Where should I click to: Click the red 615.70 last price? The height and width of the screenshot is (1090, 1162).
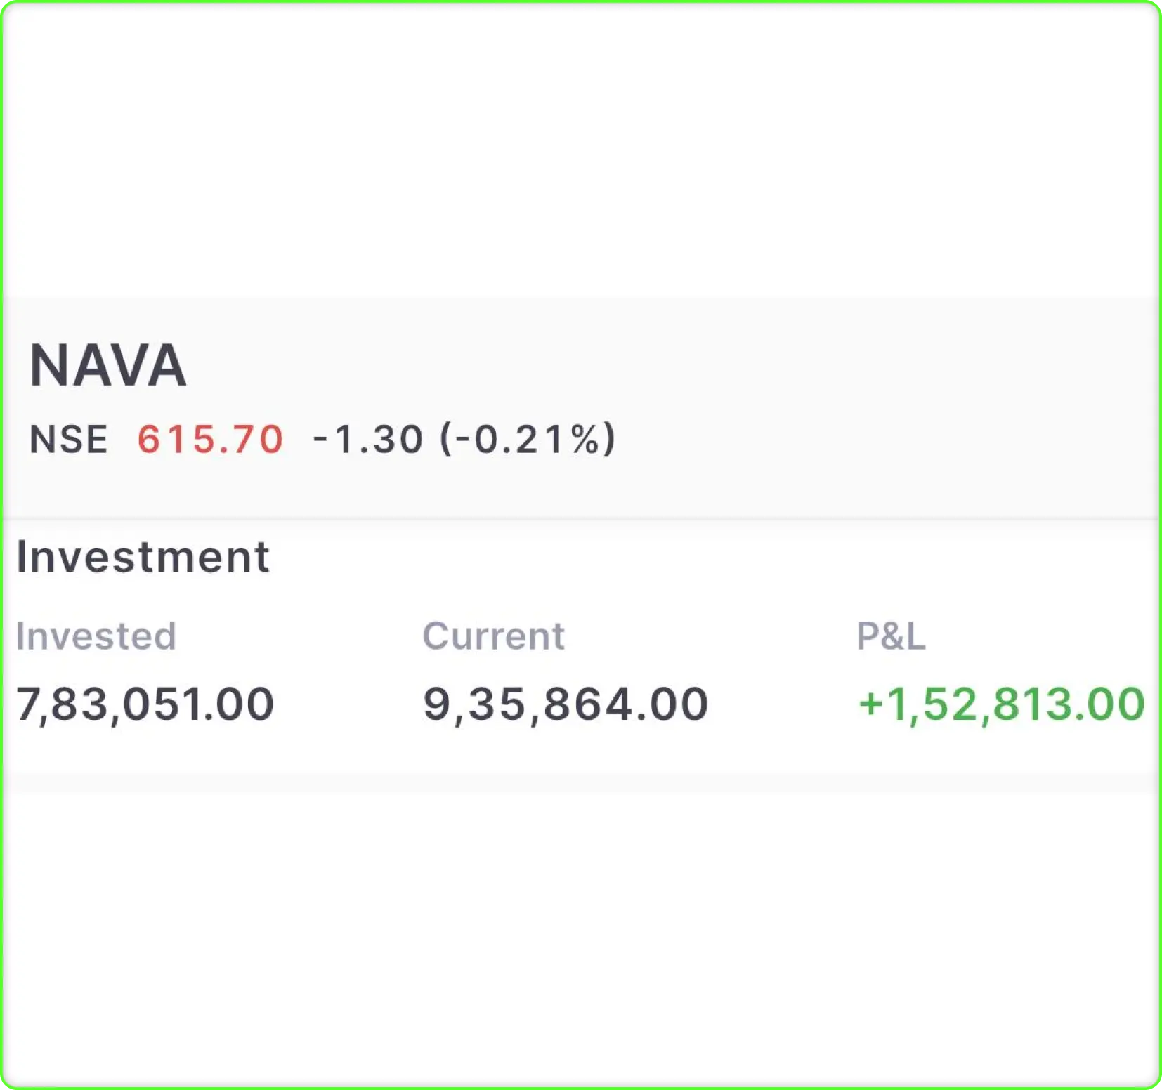pos(210,440)
